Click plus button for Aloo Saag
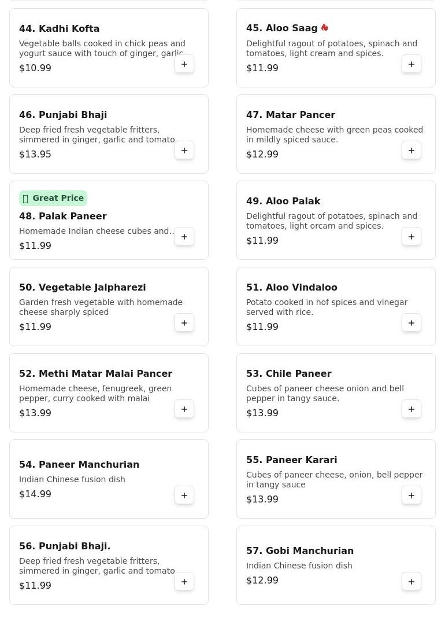Viewport: 445px width, 635px height. pos(411,64)
